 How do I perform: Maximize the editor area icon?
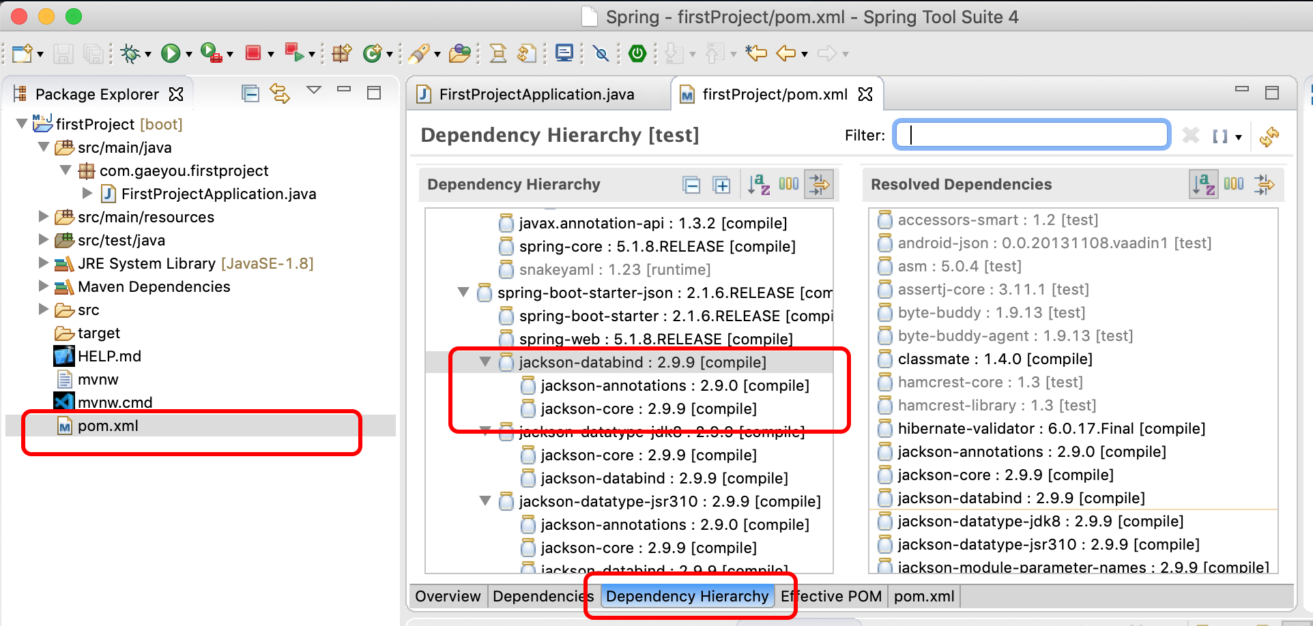click(1272, 93)
